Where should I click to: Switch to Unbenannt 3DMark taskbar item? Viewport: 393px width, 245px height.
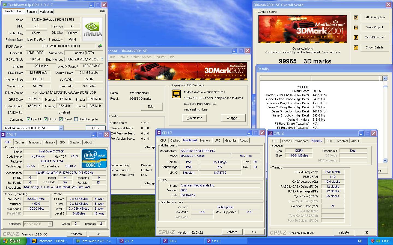(x=51, y=241)
